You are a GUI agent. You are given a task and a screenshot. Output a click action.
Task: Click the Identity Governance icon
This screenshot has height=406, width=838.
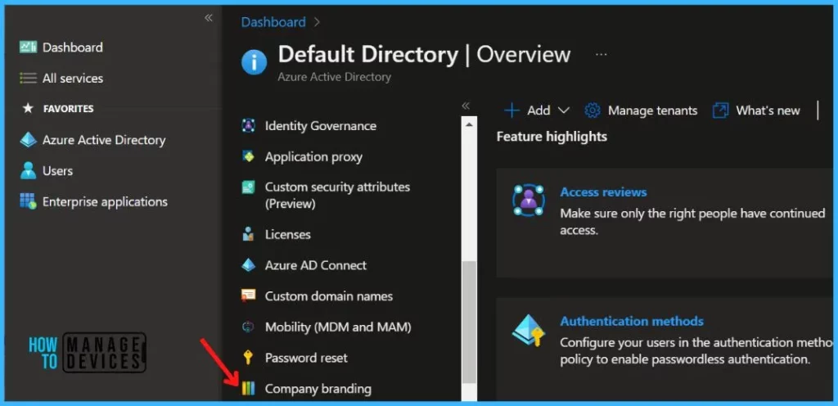[x=248, y=125]
